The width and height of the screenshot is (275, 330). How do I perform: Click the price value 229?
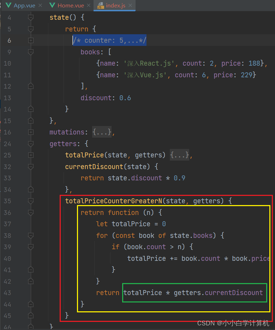246,75
